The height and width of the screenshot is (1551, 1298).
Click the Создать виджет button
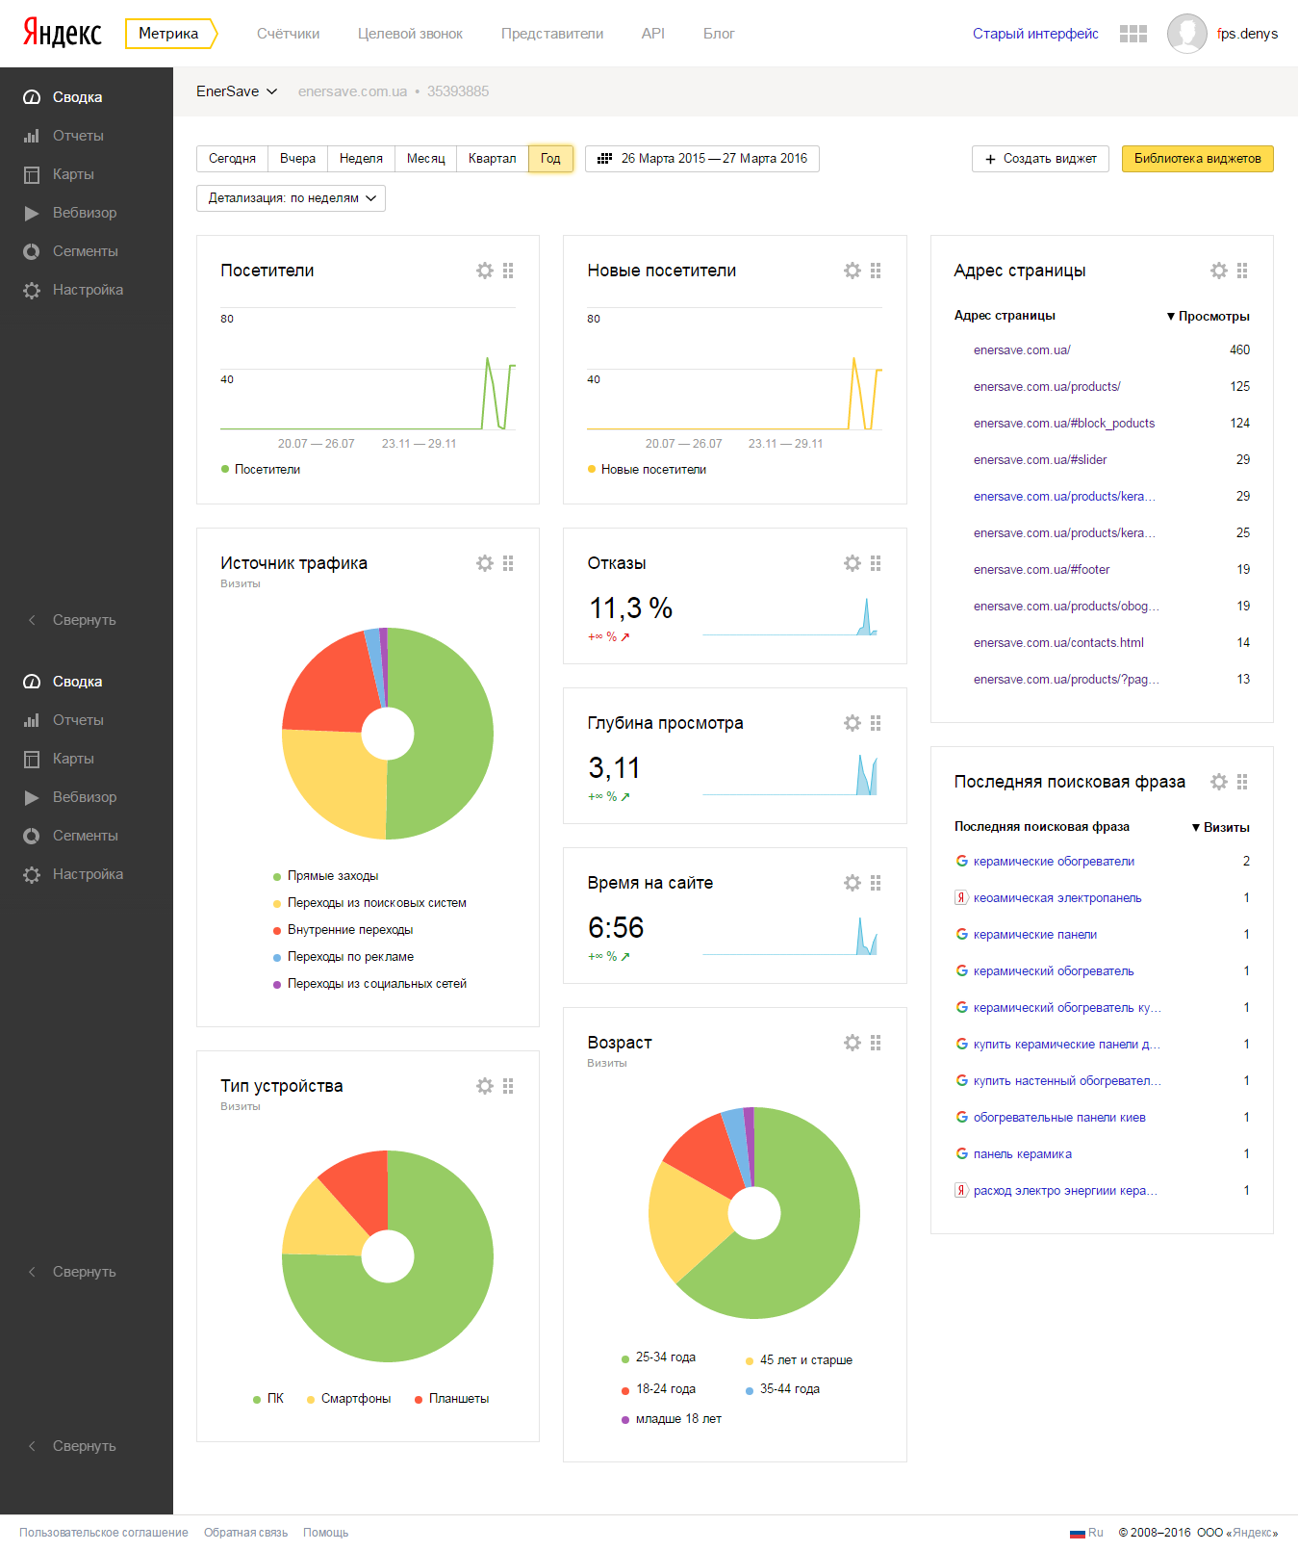click(x=1040, y=159)
